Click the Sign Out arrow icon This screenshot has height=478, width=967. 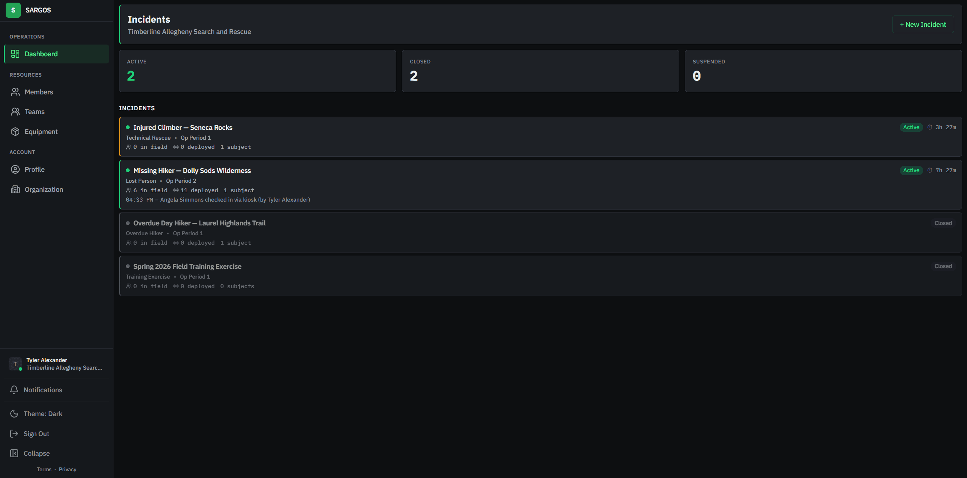(14, 434)
